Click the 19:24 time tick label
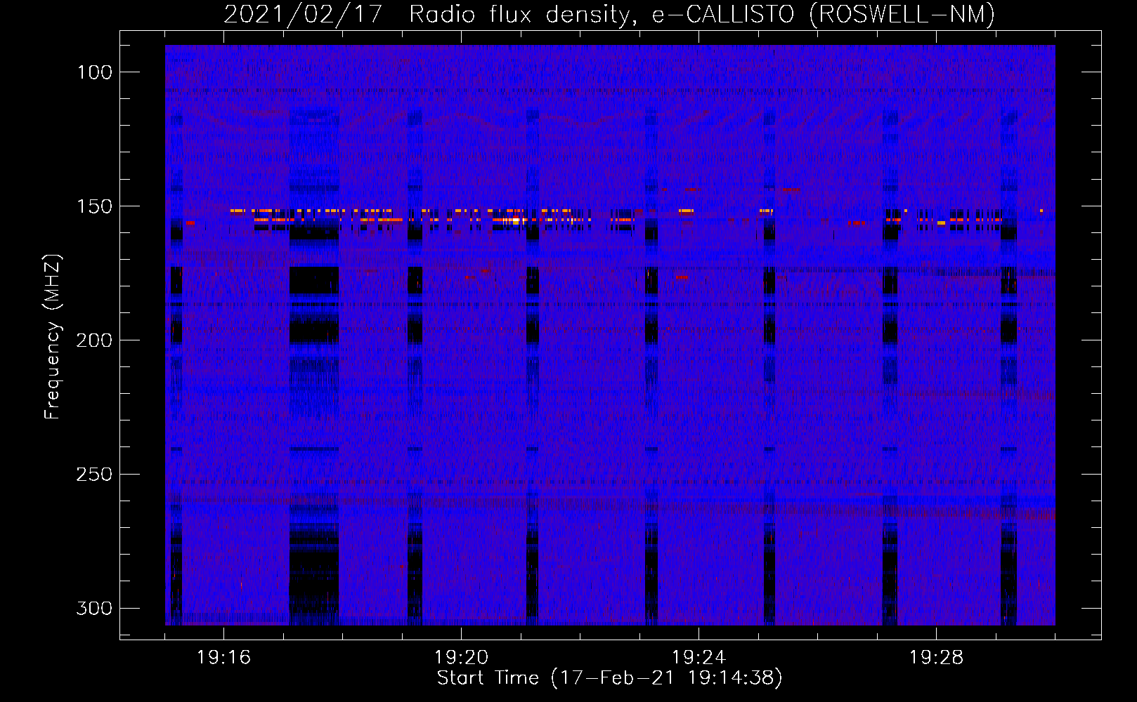 699,658
